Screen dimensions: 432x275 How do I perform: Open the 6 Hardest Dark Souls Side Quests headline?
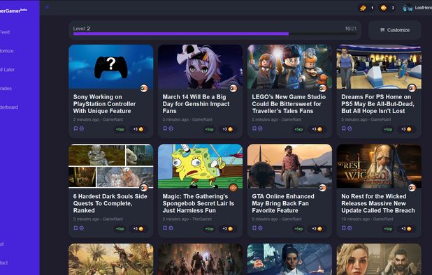110,204
